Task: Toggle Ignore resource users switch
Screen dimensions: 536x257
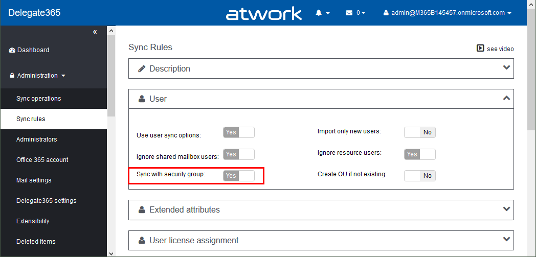Action: pyautogui.click(x=420, y=154)
